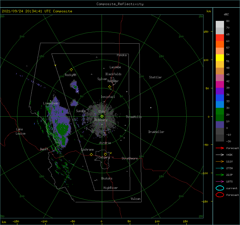The image size is (240, 225).
Task: Click the Drumheller label
Action: [156, 132]
